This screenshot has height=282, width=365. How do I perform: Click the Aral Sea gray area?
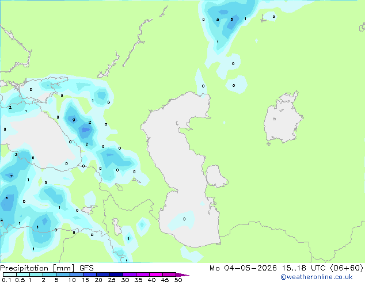click(x=282, y=120)
